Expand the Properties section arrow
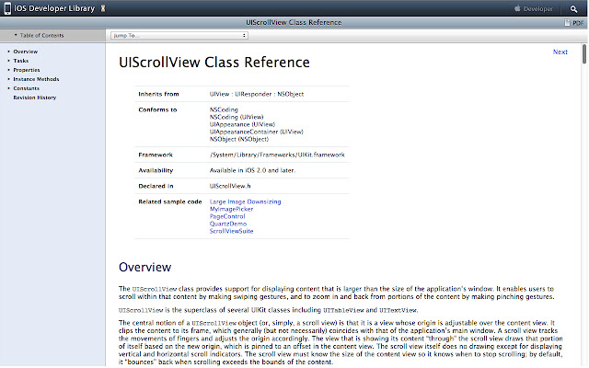 point(8,70)
